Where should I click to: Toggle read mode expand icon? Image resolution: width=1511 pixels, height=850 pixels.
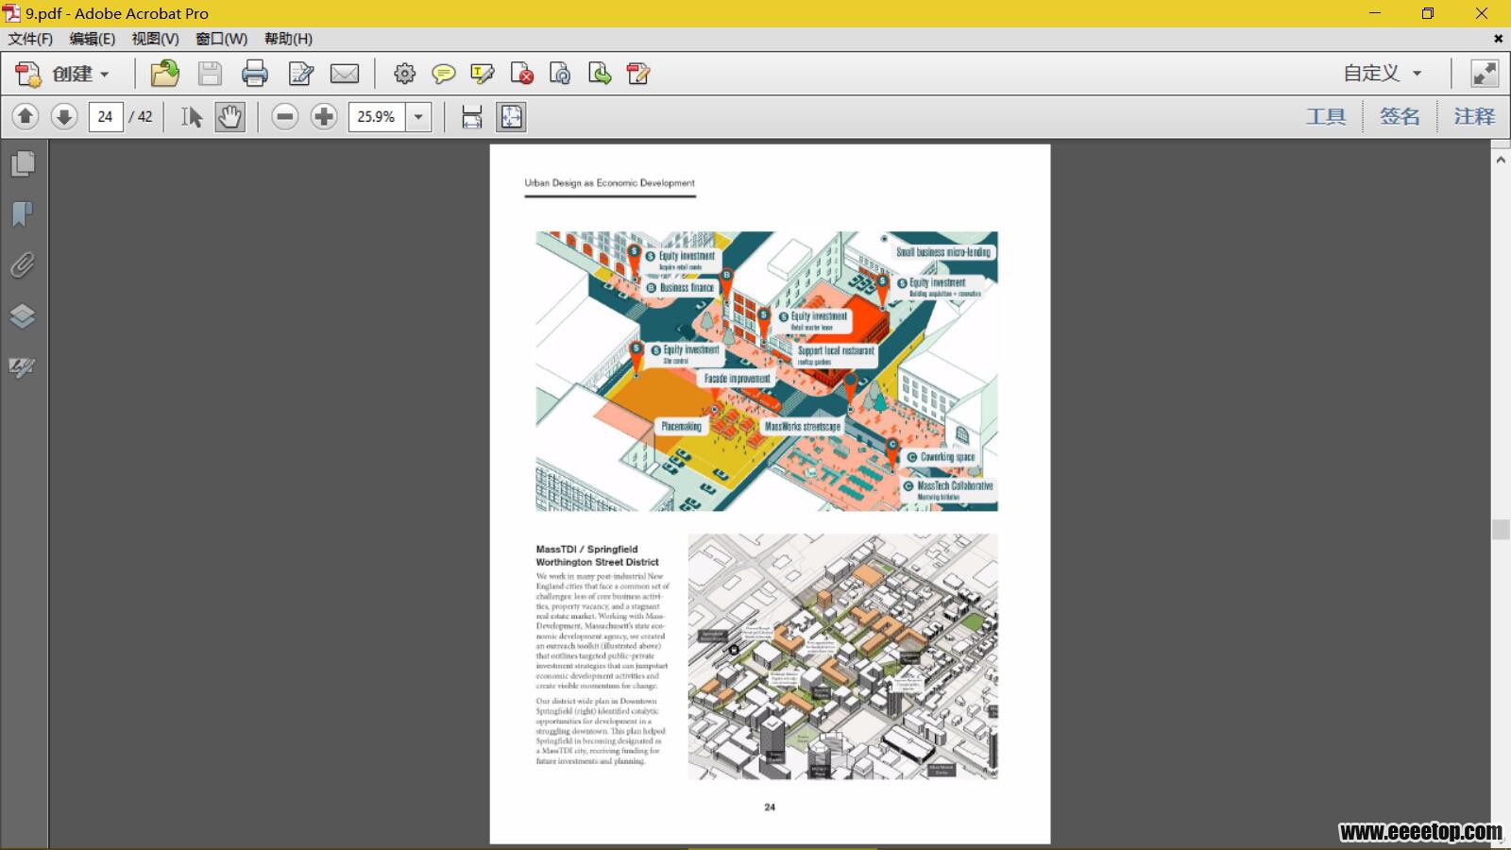tap(1485, 74)
